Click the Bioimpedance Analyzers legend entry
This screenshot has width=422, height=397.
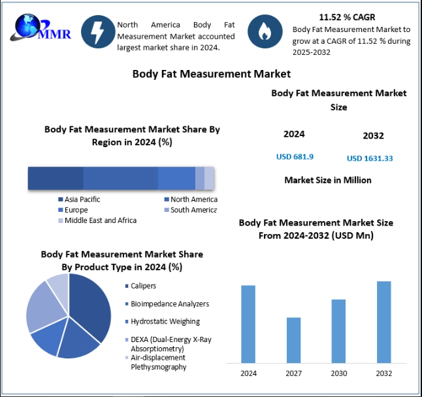tap(167, 303)
